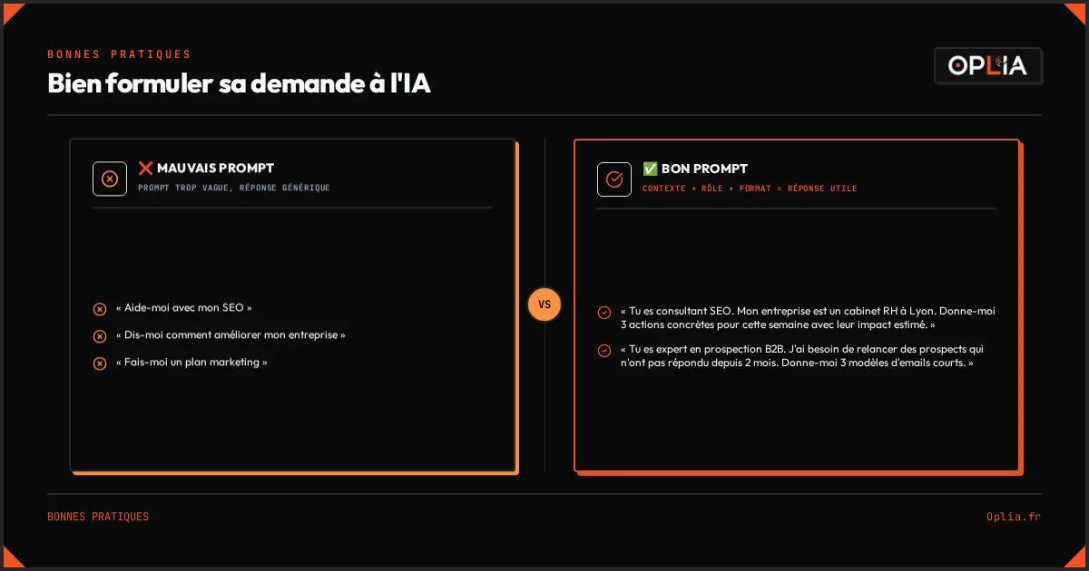Screen dimensions: 1089x571
Task: Click the X bullet beside « Fais-moi un plan marketing »
Action: 100,363
